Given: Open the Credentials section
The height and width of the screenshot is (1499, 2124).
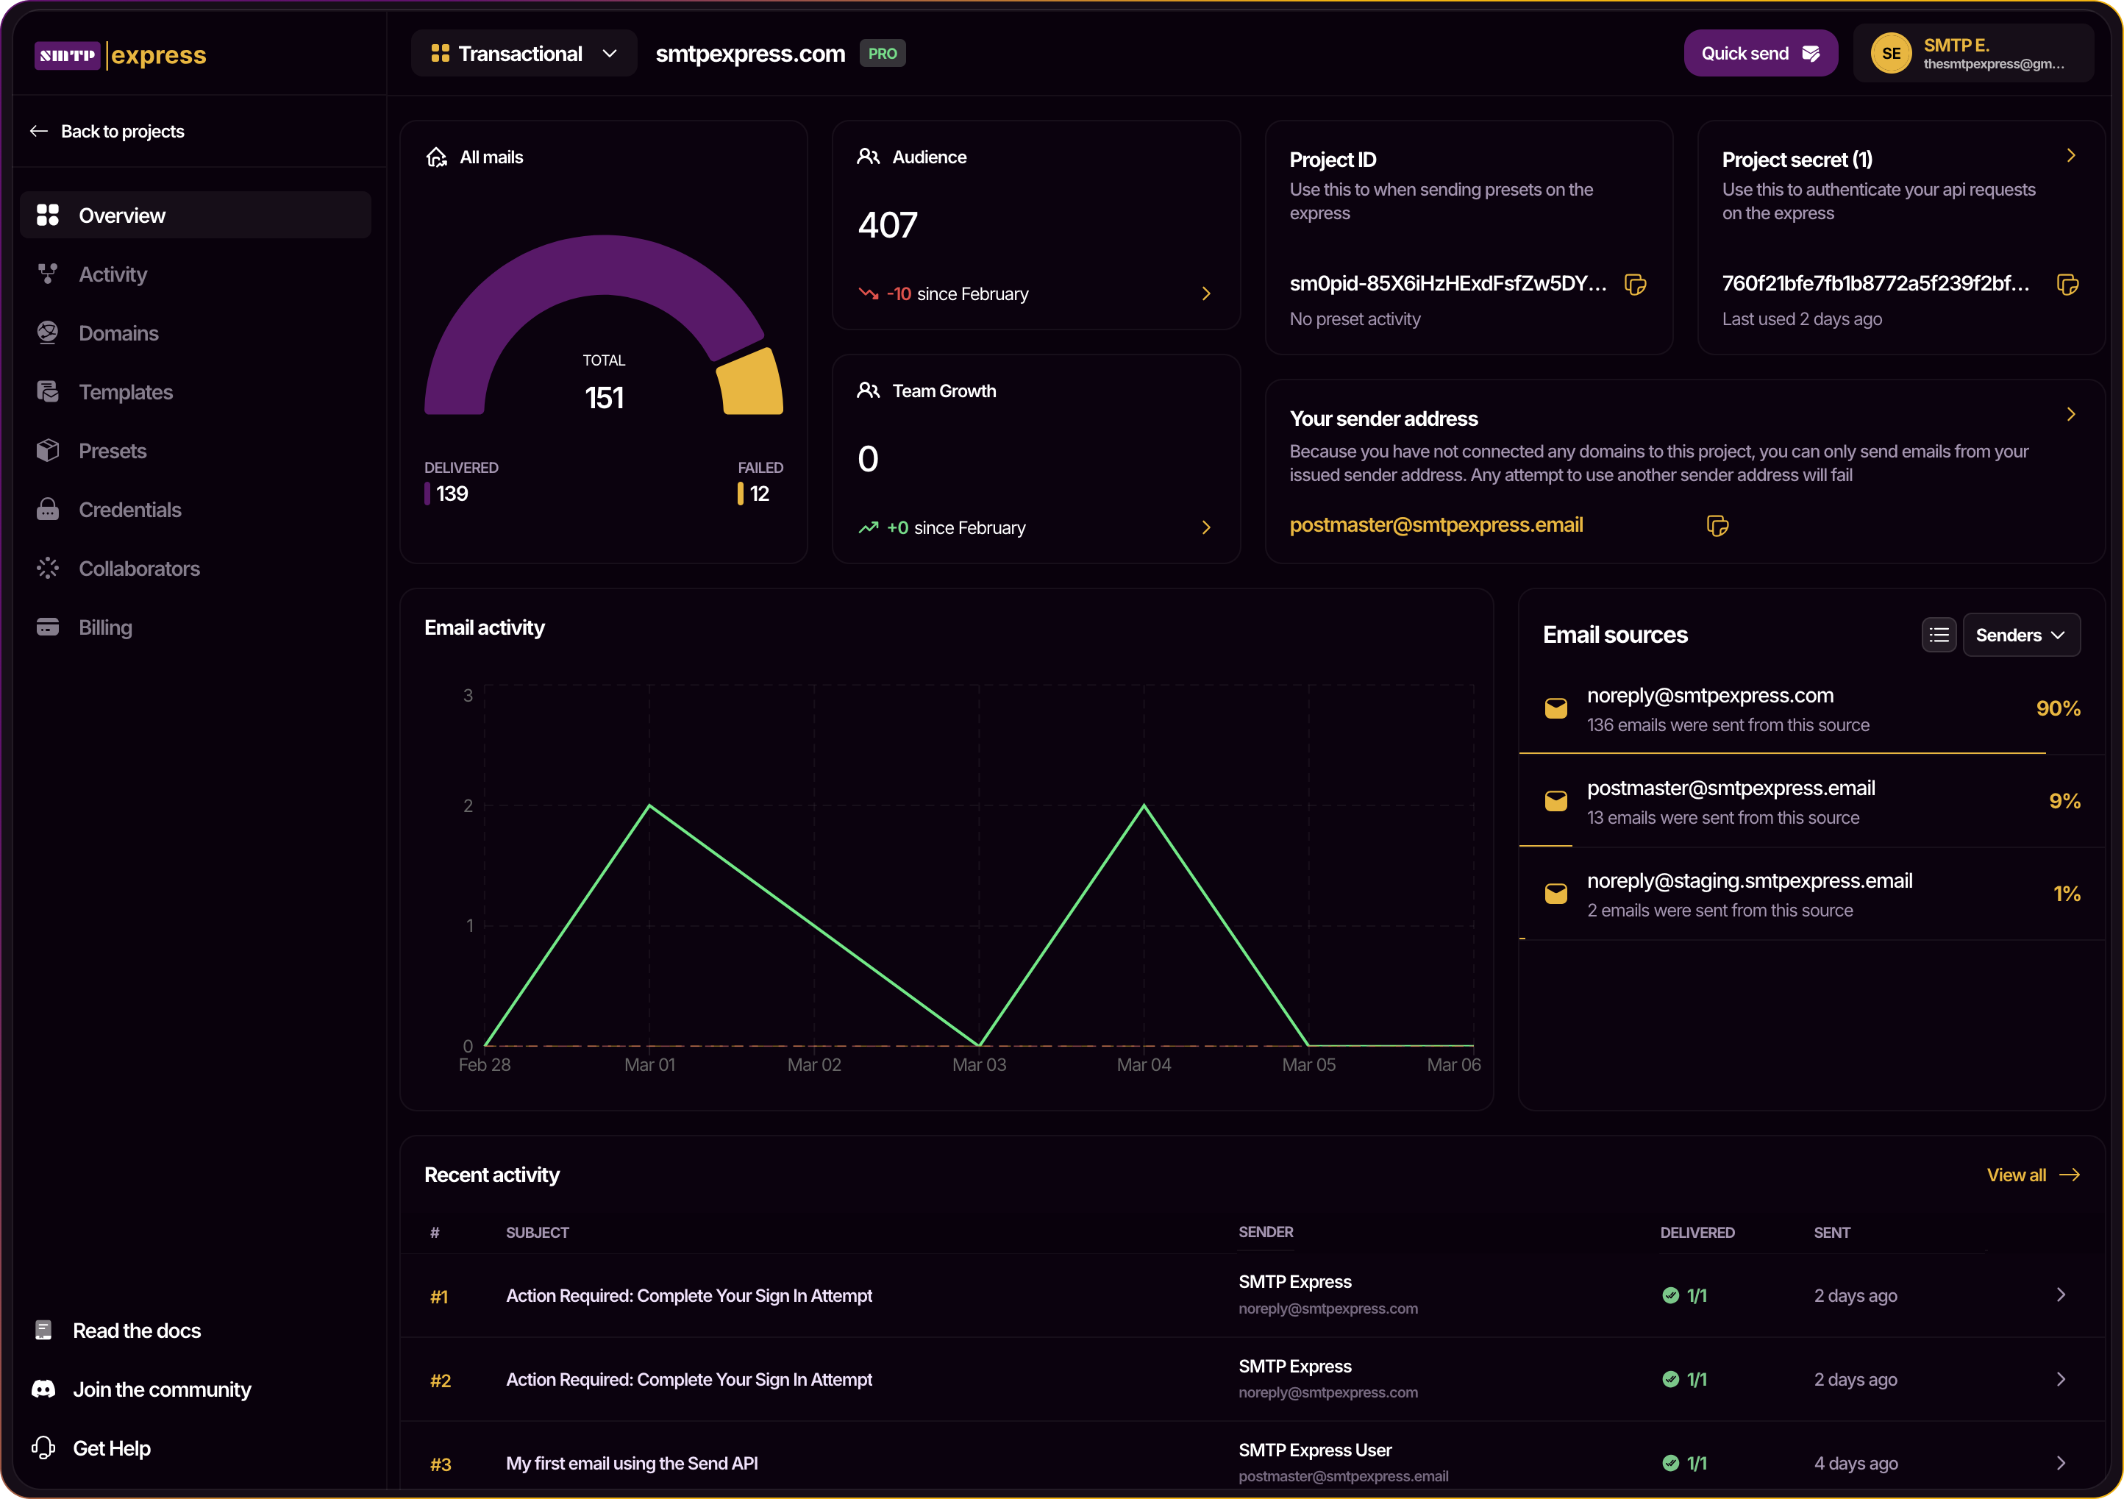Looking at the screenshot, I should (195, 510).
